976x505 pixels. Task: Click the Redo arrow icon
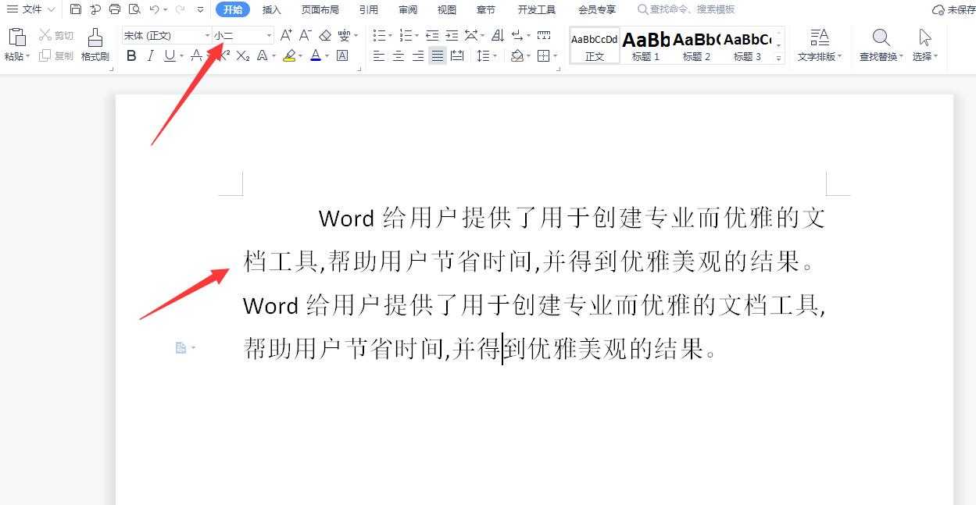point(181,9)
